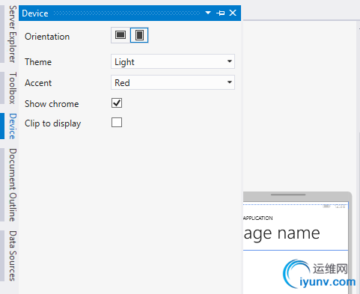Close the Device panel
Image resolution: width=360 pixels, height=294 pixels.
(x=233, y=13)
